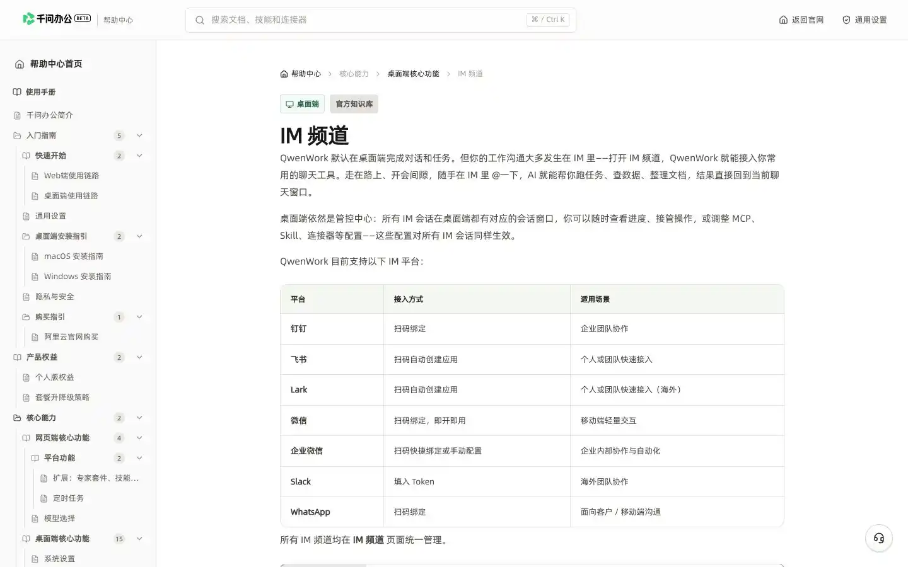Viewport: 908px width, 567px height.
Task: Click the breadcrumb home icon
Action: coord(284,74)
